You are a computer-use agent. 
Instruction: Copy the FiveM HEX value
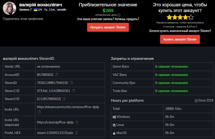click(76, 133)
